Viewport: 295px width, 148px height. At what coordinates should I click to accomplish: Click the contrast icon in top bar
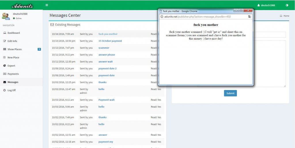(x=287, y=5)
